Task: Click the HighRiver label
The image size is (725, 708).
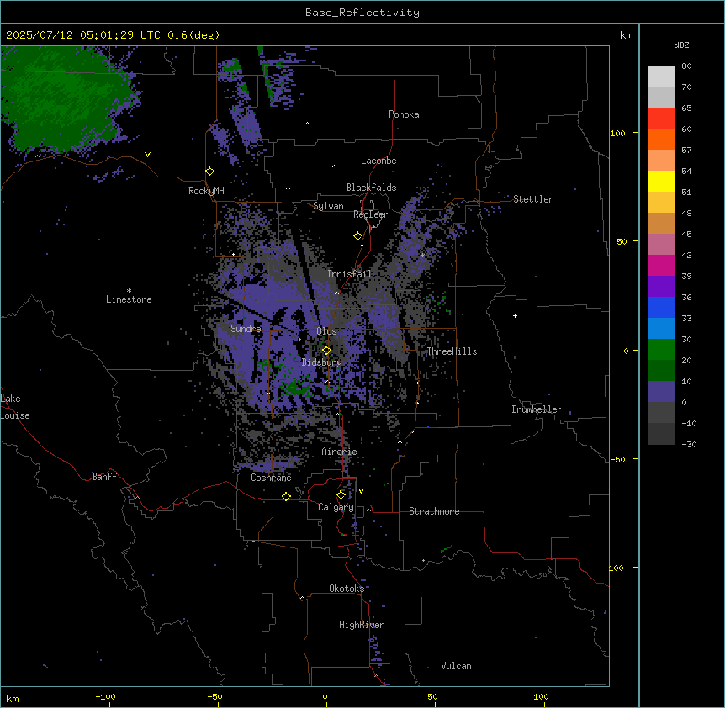Action: [362, 625]
